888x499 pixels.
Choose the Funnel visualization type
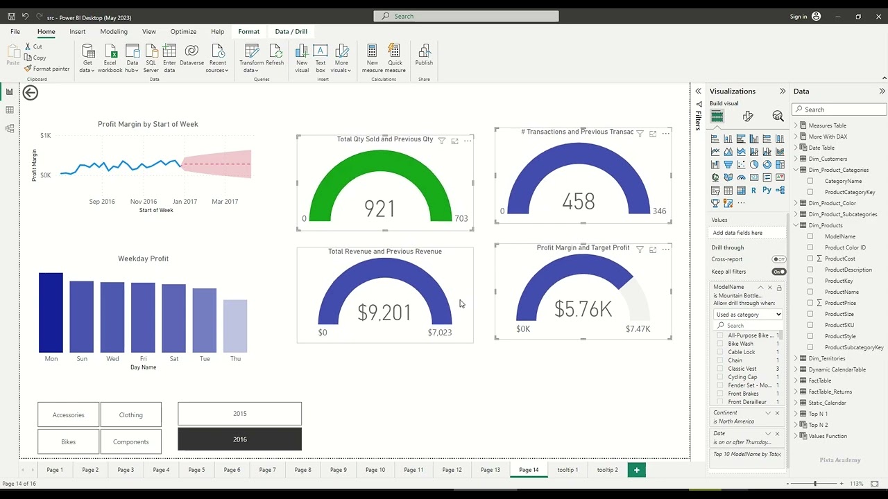728,164
